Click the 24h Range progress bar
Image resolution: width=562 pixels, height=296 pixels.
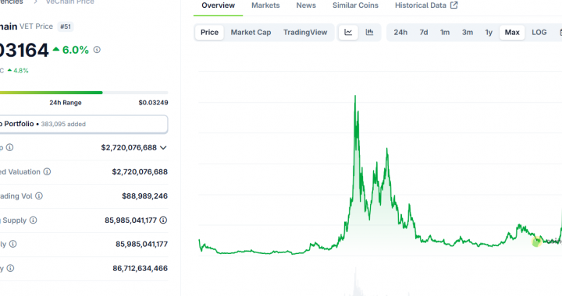click(x=84, y=93)
